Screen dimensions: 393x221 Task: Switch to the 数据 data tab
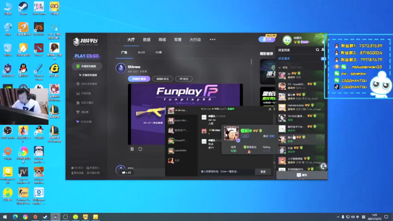pyautogui.click(x=146, y=40)
